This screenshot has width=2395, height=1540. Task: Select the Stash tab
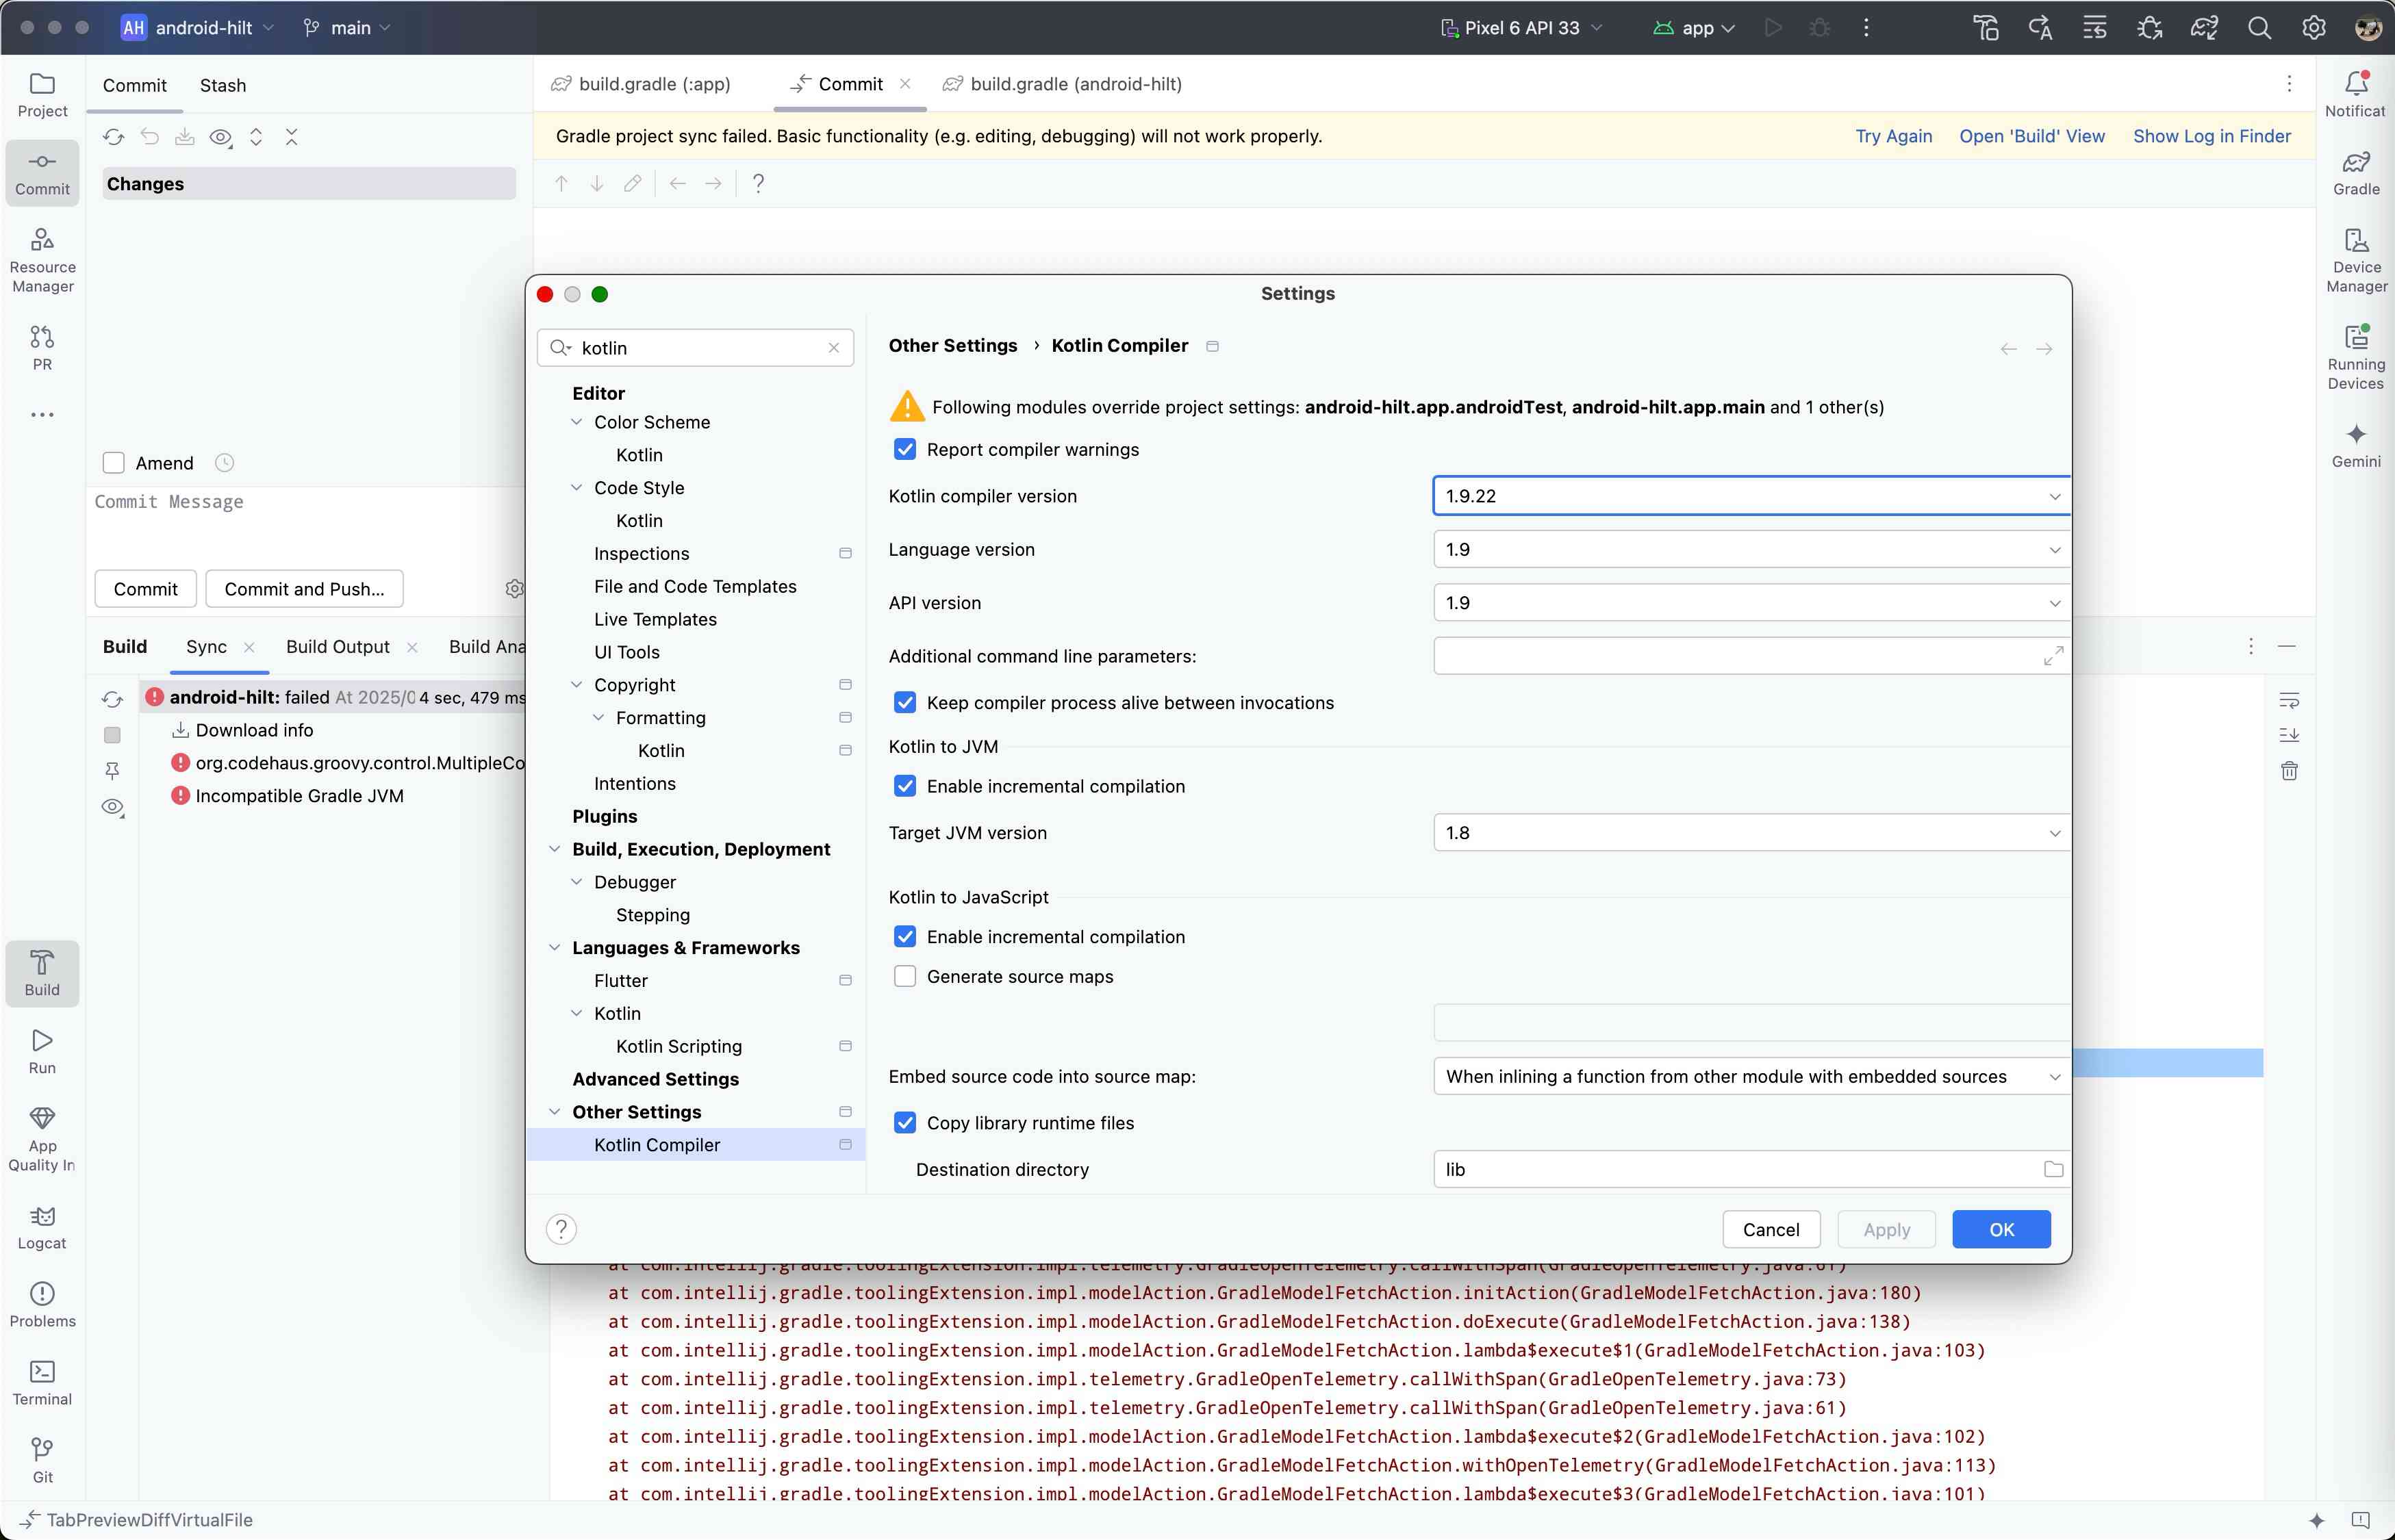tap(222, 85)
